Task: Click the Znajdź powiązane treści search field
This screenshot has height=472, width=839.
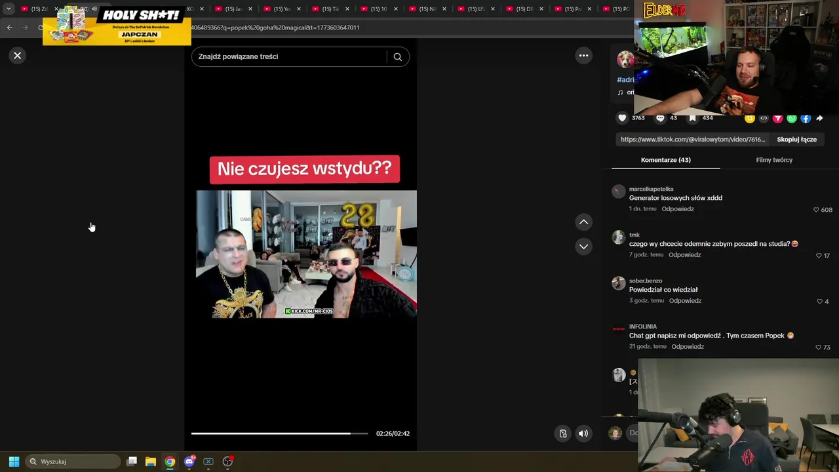Action: (x=290, y=56)
